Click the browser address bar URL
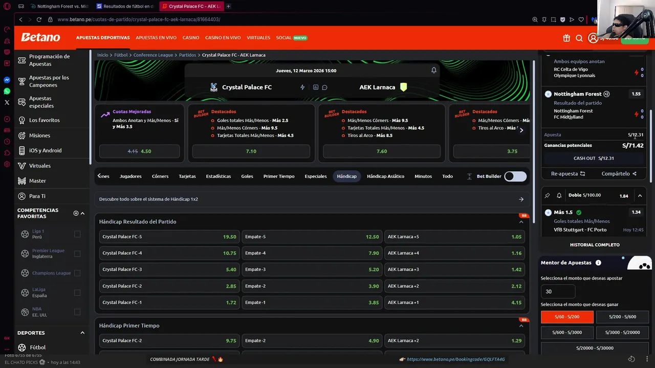Viewport: 655px width, 368px height. click(x=139, y=19)
